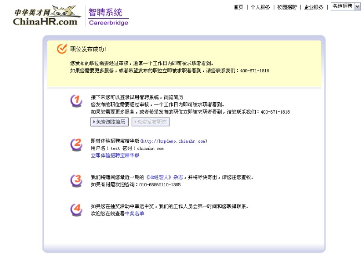Click the step 1 number icon
Image resolution: width=364 pixels, height=269 pixels.
tap(76, 101)
